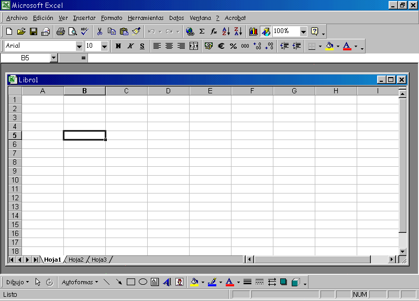The height and width of the screenshot is (301, 419).
Task: Create a new workbook with New icon
Action: (x=9, y=31)
